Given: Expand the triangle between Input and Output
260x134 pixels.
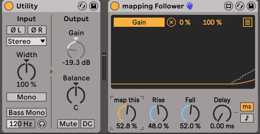Looking at the screenshot, I should [52, 72].
